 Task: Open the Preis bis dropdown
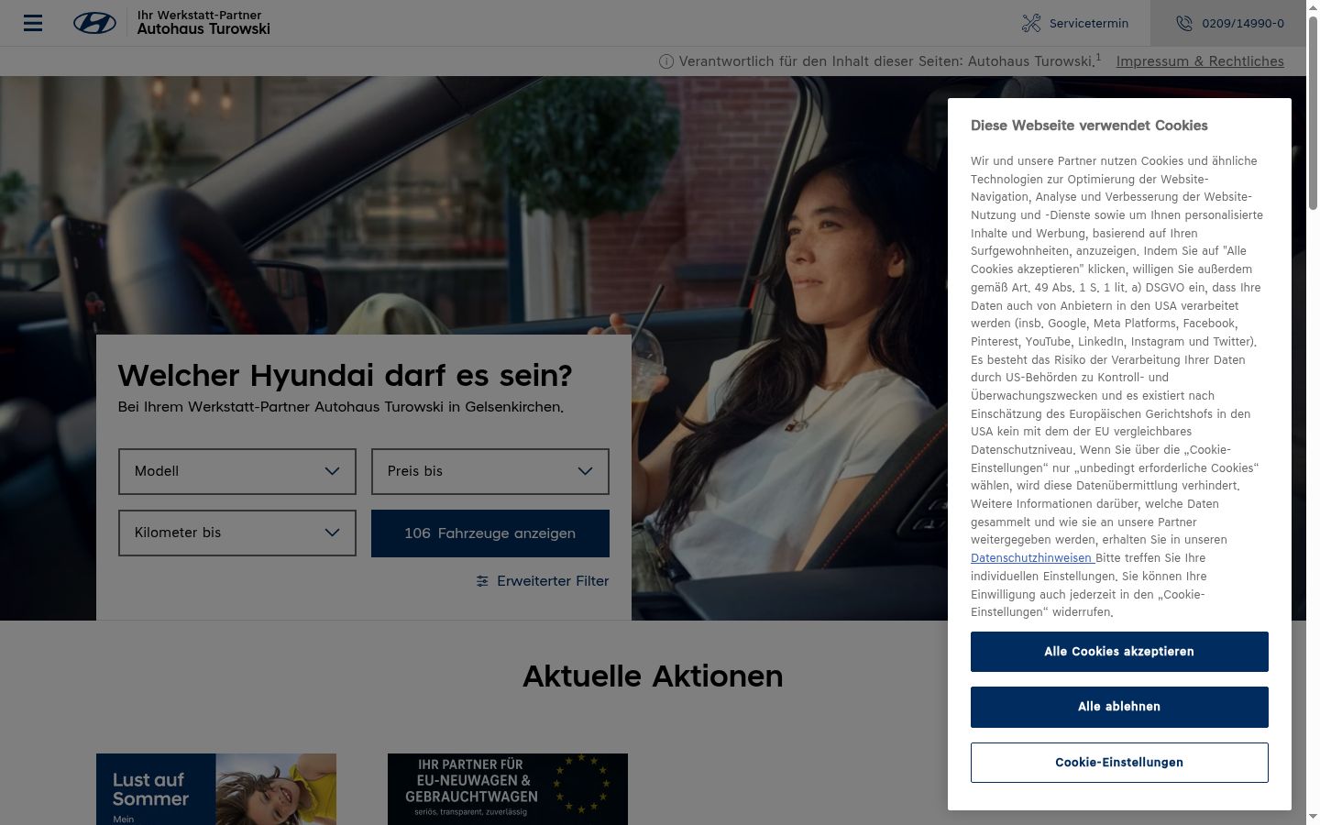click(x=490, y=471)
